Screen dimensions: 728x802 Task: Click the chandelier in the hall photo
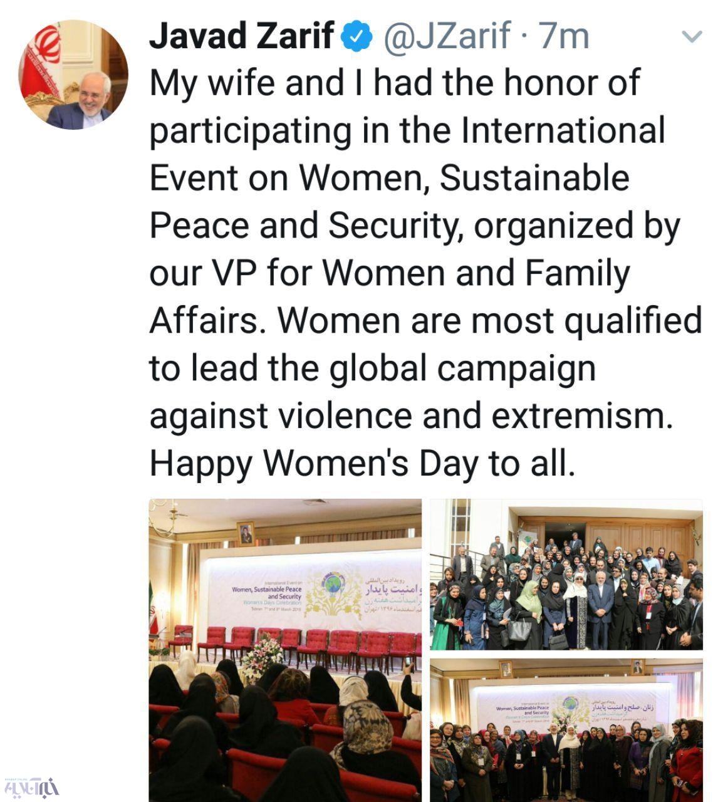(165, 518)
